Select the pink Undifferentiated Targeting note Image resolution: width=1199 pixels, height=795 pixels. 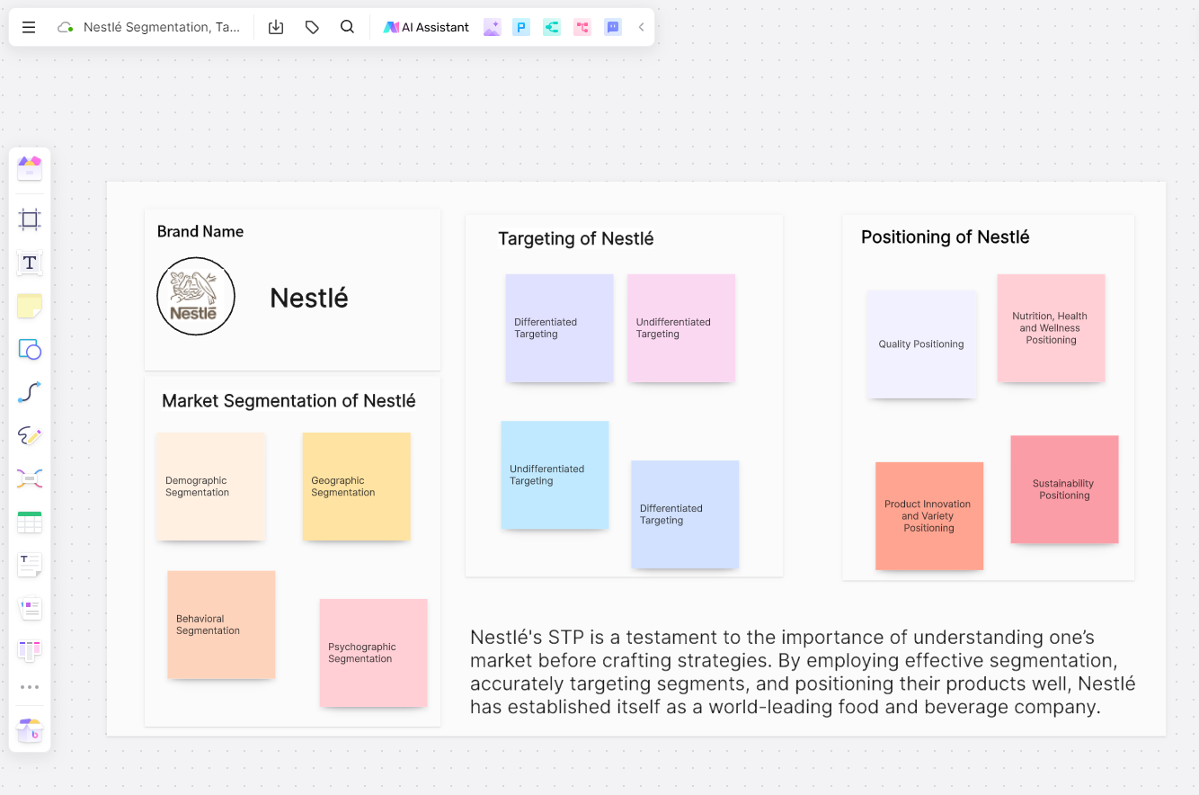pos(681,328)
